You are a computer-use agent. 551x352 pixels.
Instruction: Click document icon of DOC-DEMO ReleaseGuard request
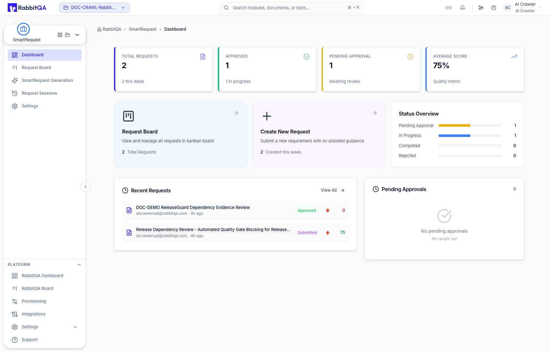pos(129,210)
